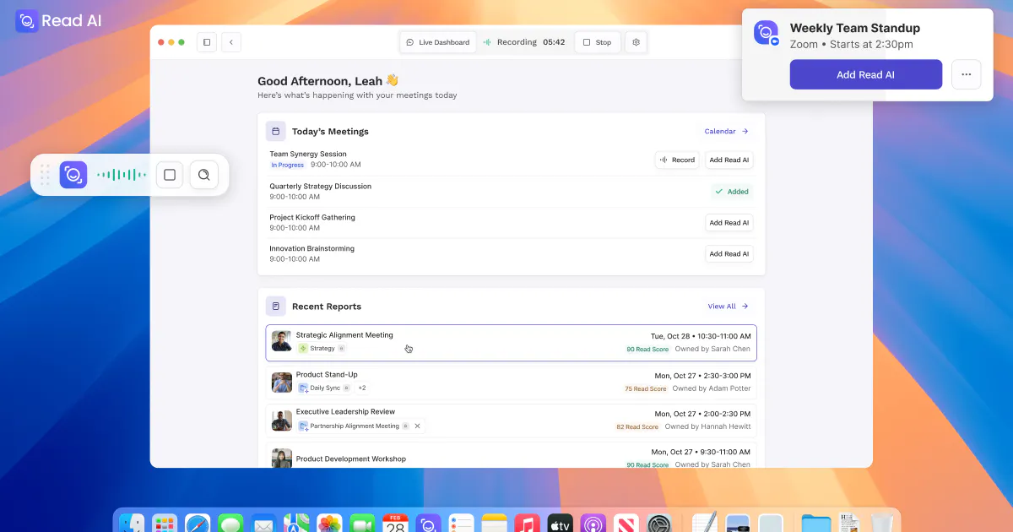Click the Quarterly Strategy Discussion meeting title
This screenshot has height=532, width=1013.
pyautogui.click(x=321, y=186)
